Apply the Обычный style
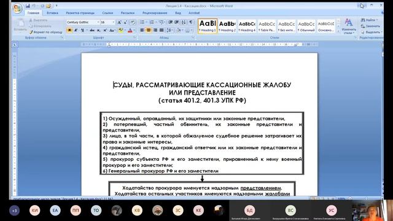This screenshot has width=393, height=221. tap(306, 26)
